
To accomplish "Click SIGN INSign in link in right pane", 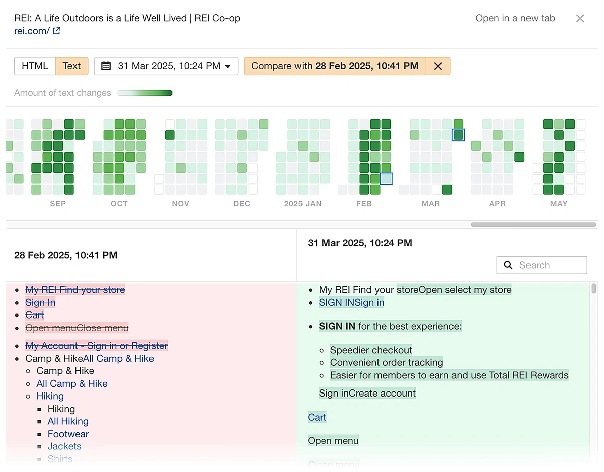I will tap(351, 302).
